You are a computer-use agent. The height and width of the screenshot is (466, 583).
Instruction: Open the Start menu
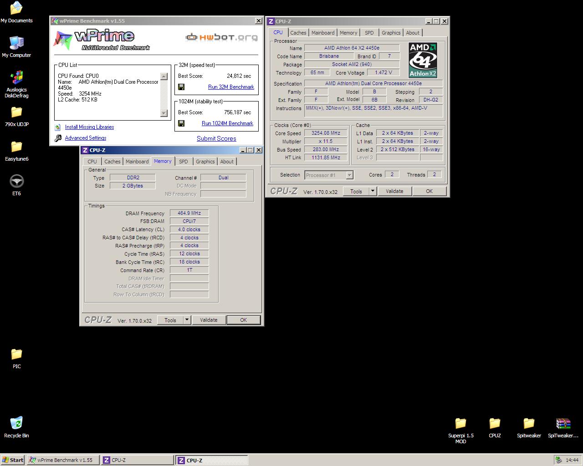coord(13,460)
